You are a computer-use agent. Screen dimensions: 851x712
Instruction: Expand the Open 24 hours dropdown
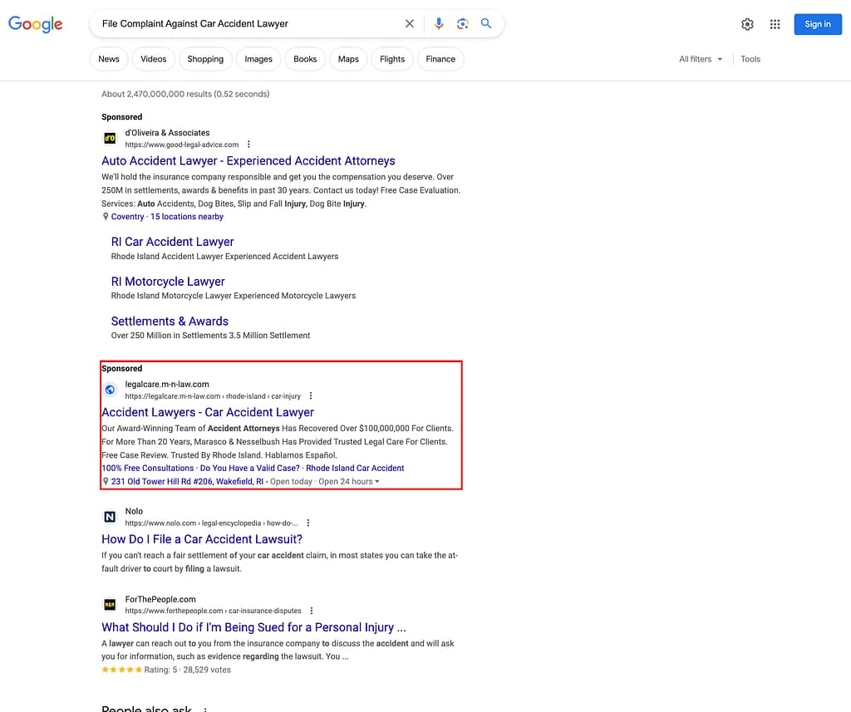click(349, 482)
